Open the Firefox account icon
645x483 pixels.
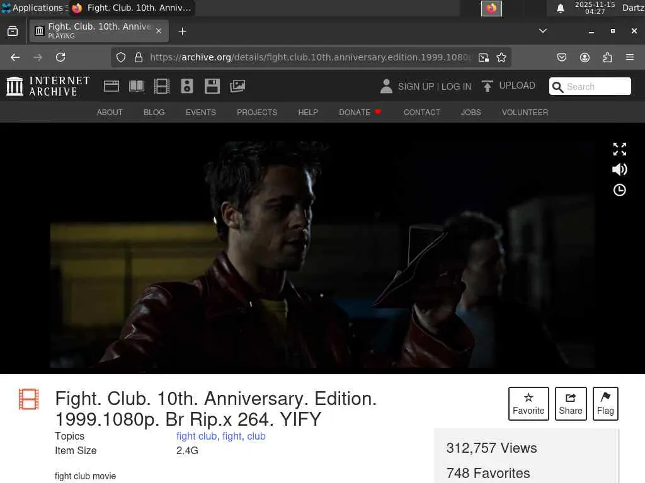585,57
